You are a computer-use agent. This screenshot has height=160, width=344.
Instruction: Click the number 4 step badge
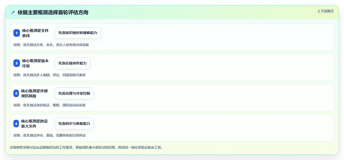coord(16,124)
